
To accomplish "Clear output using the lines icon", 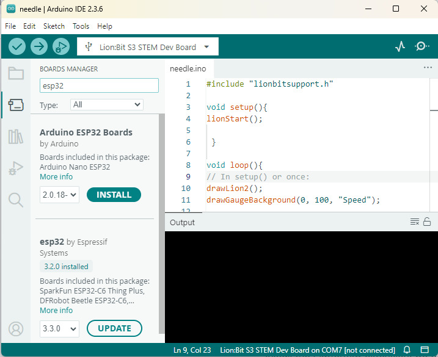I will coord(415,222).
